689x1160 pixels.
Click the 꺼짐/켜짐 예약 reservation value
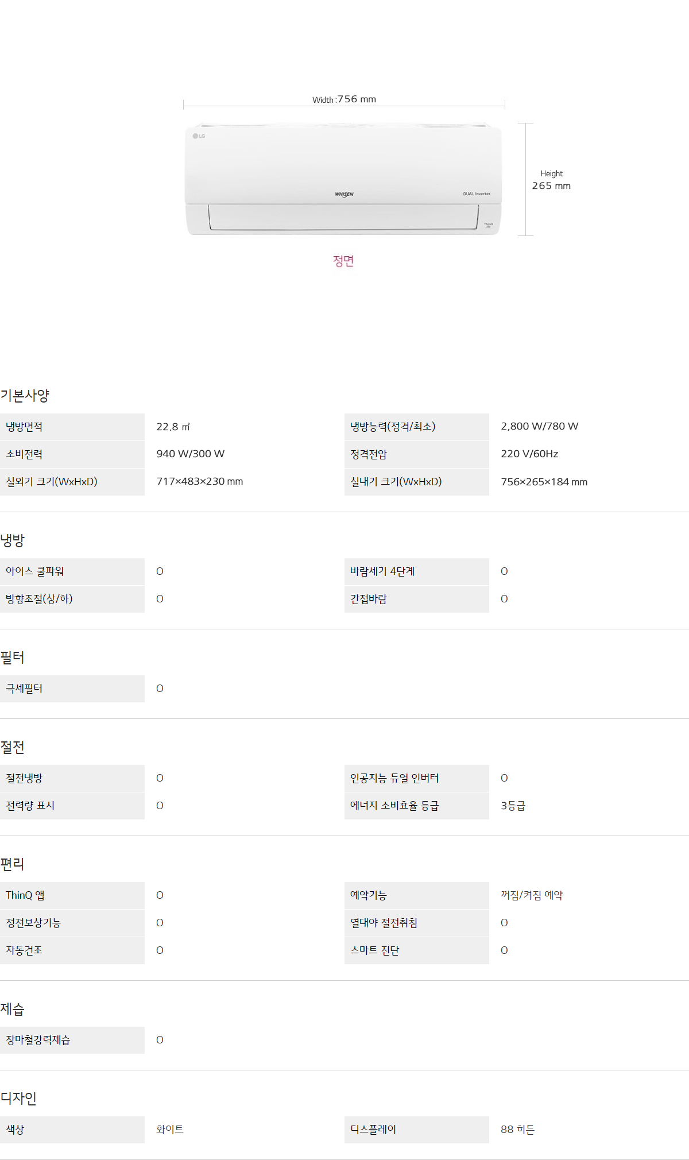pyautogui.click(x=532, y=895)
